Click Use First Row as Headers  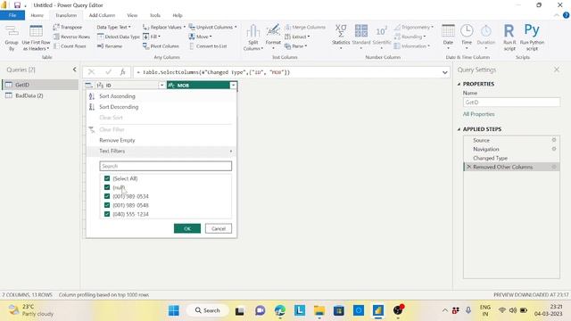36,37
